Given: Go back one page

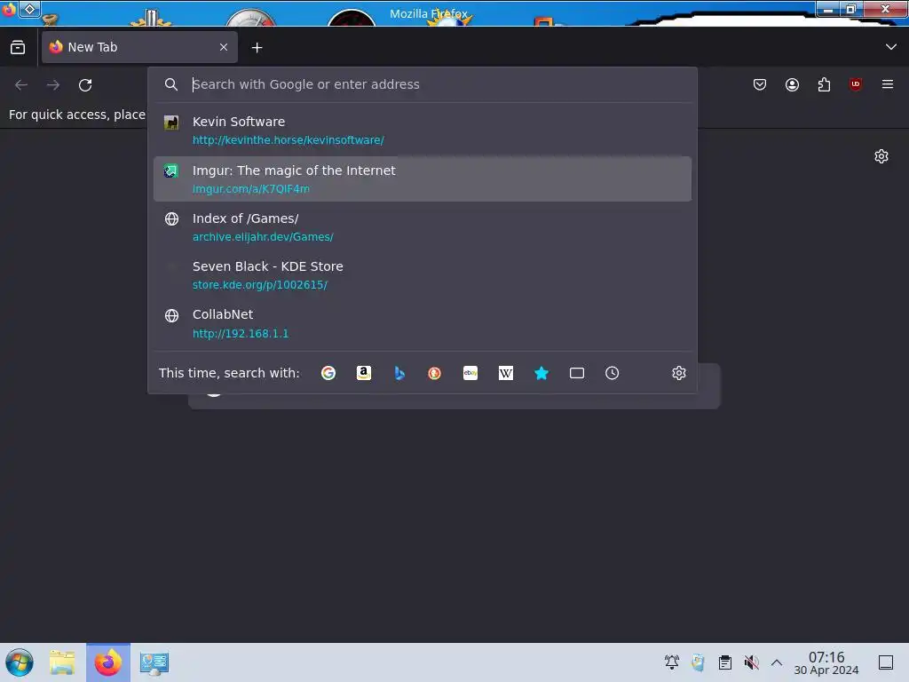Looking at the screenshot, I should (21, 84).
